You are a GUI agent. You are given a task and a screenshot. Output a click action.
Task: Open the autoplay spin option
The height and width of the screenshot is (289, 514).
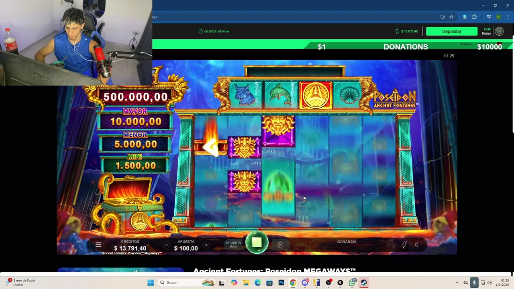[x=280, y=244]
